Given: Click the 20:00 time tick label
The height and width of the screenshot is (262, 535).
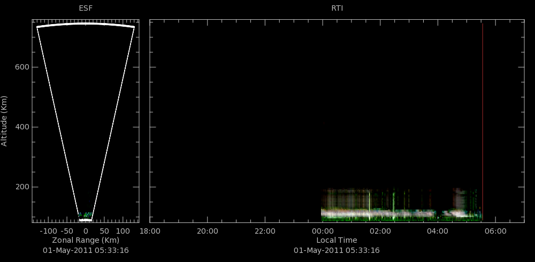Looking at the screenshot, I should [208, 232].
